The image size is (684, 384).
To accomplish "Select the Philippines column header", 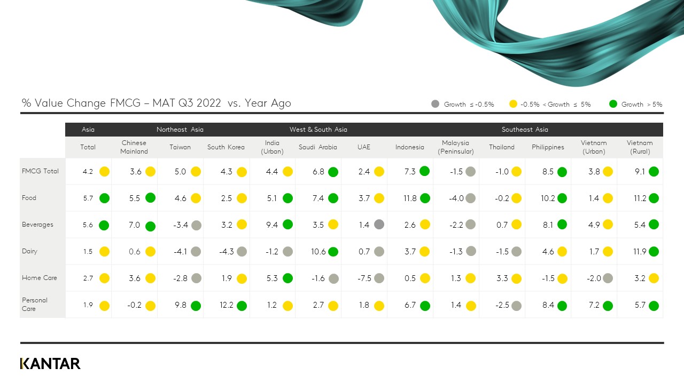I will [548, 147].
